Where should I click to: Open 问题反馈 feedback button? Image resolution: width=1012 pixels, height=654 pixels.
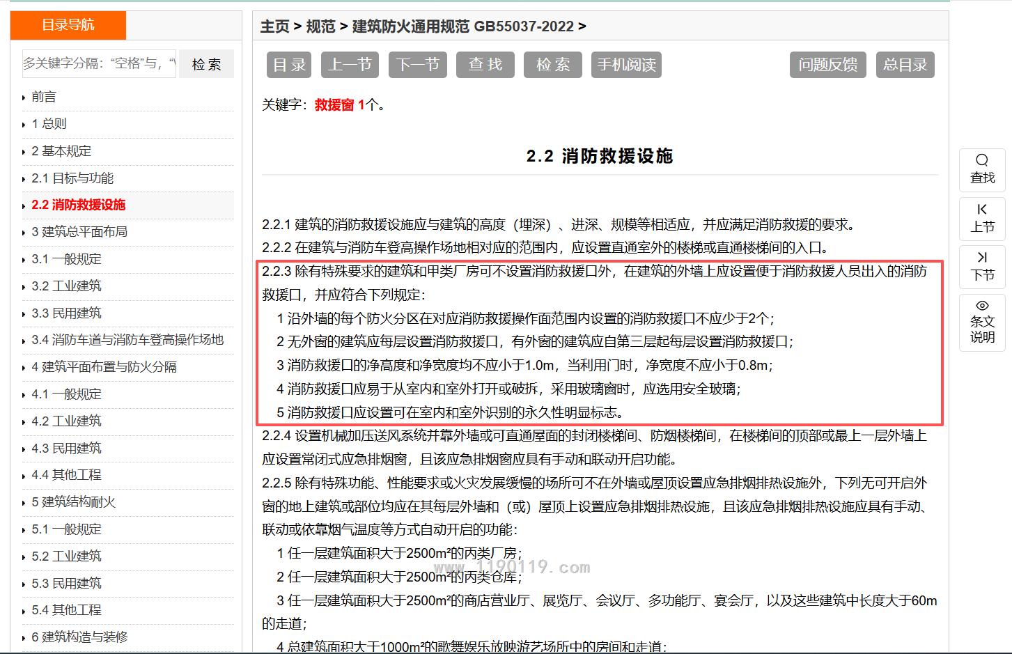point(827,65)
